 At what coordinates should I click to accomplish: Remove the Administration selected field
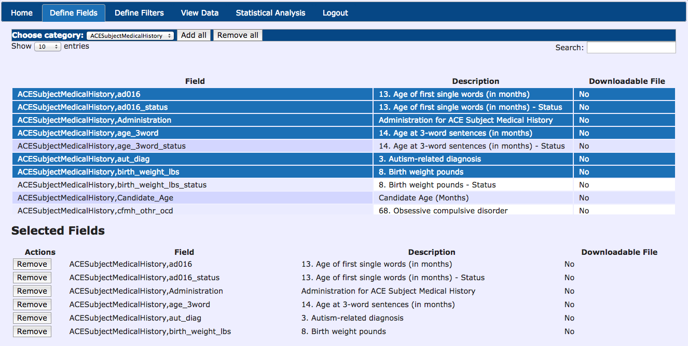click(32, 291)
